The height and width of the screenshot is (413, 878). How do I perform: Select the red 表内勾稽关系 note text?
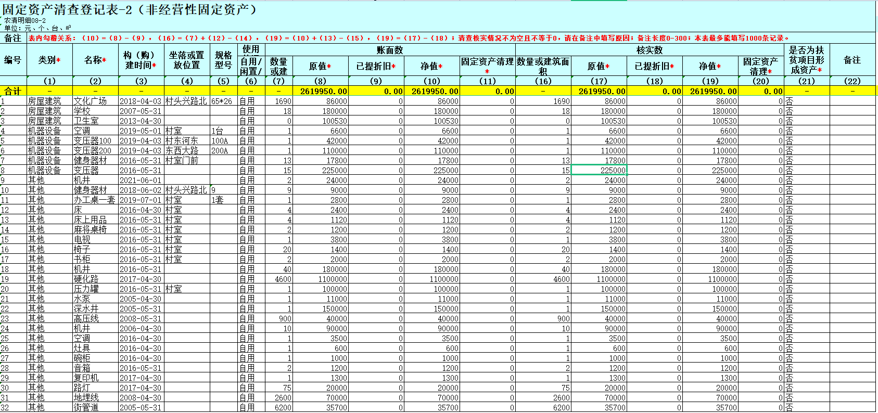pyautogui.click(x=409, y=38)
